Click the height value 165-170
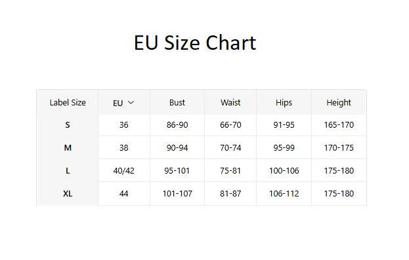Screen dimensions: 409x260 [x=339, y=125]
